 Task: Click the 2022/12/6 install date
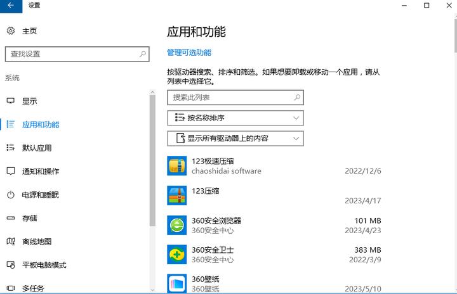click(x=363, y=171)
